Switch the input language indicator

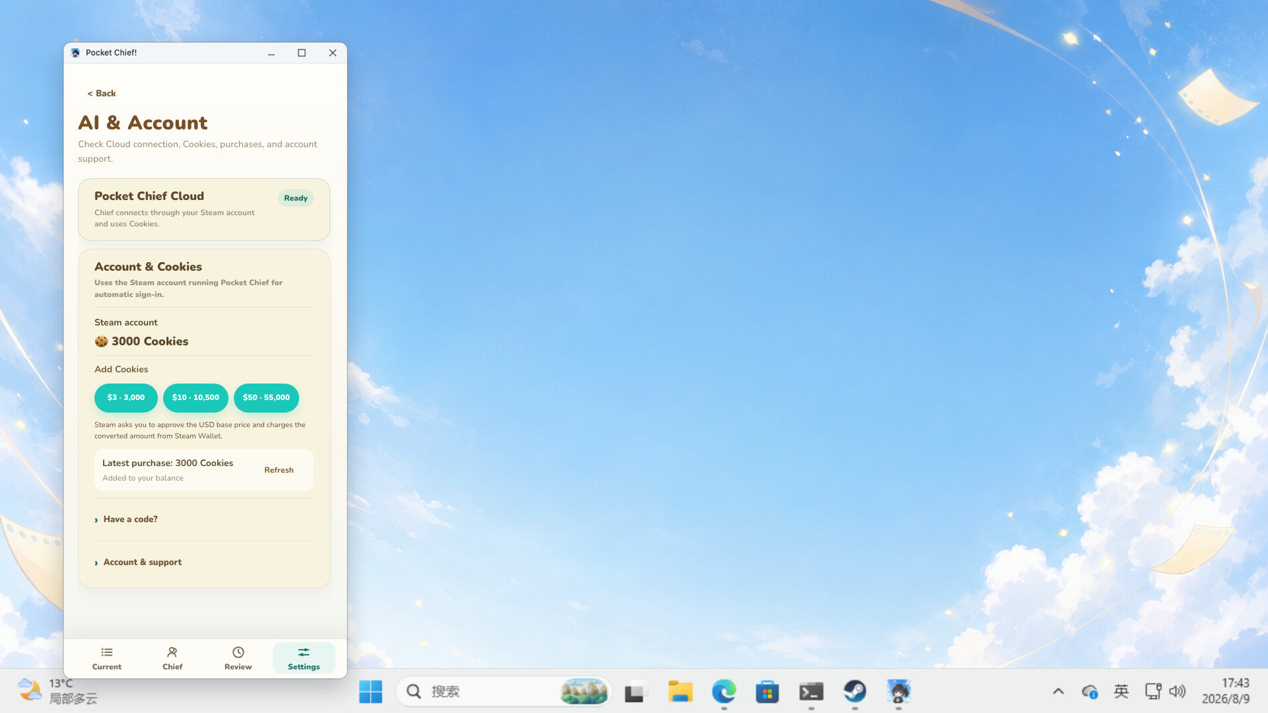click(1121, 691)
